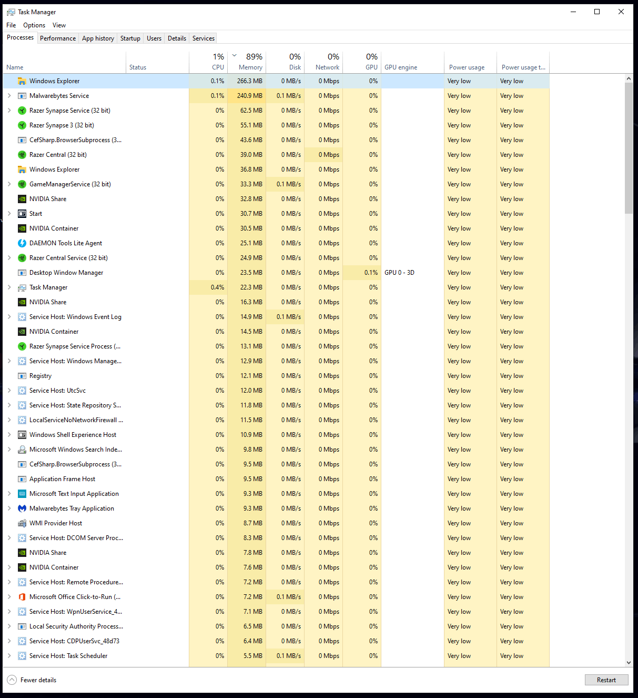Switch to the Performance tab
Viewport: 638px width, 698px height.
tap(58, 38)
